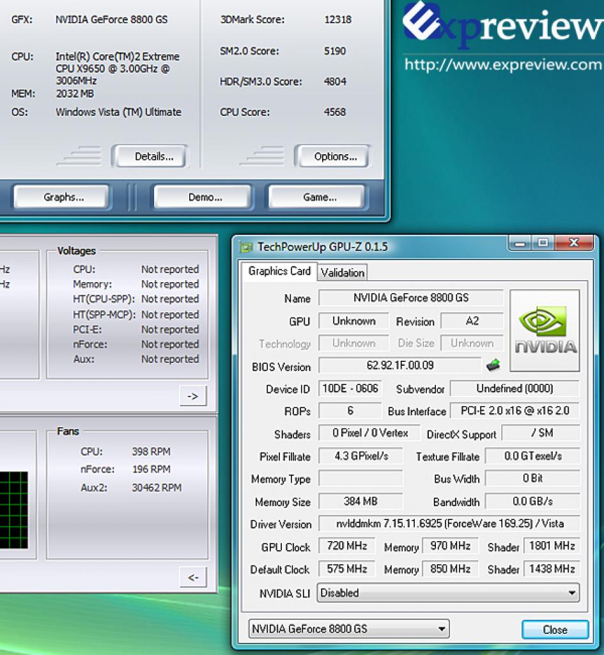This screenshot has height=655, width=604.
Task: Open the Game... button
Action: point(317,197)
